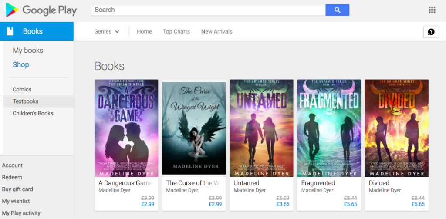This screenshot has height=219, width=446.
Task: Open the Redeem link
Action: [12, 177]
